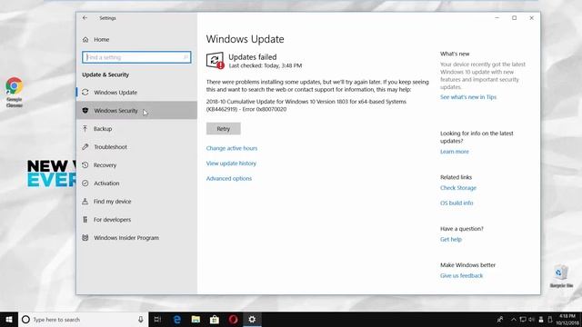This screenshot has height=327, width=582.
Task: Go to Settings Home
Action: (x=136, y=39)
